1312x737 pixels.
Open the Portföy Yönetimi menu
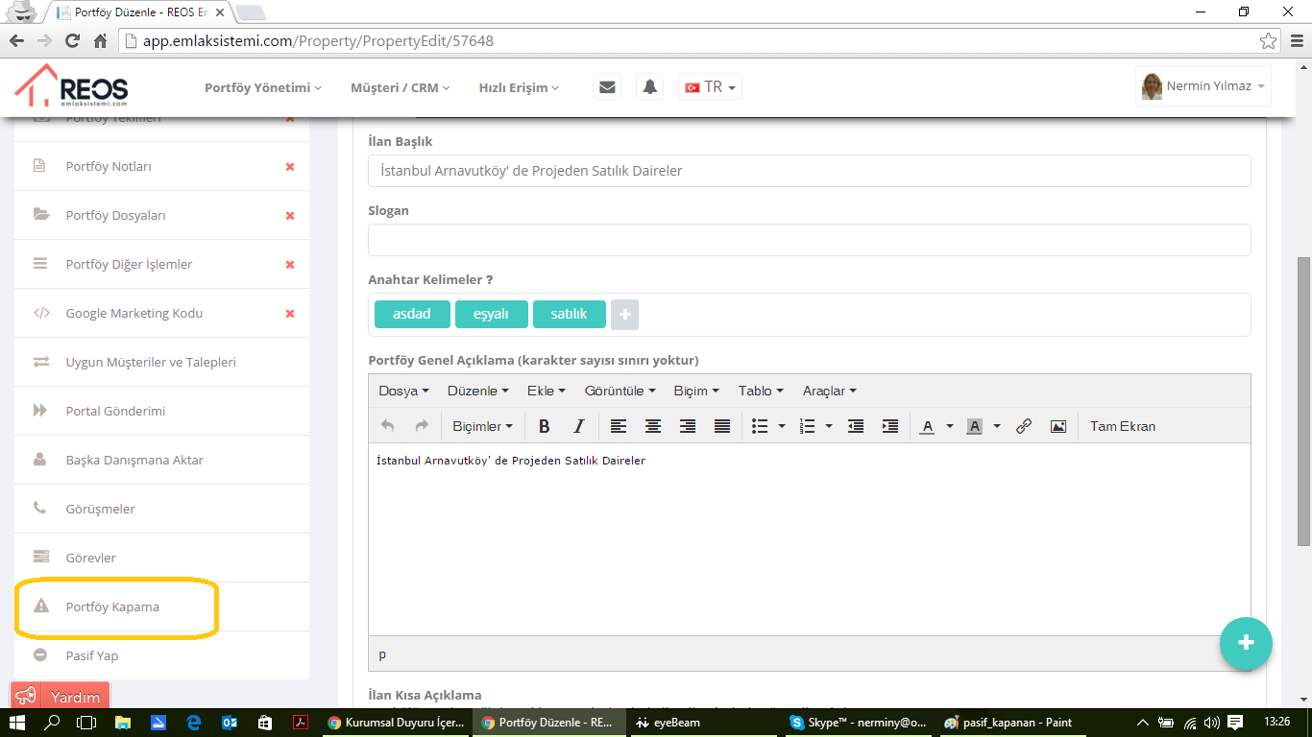(262, 87)
